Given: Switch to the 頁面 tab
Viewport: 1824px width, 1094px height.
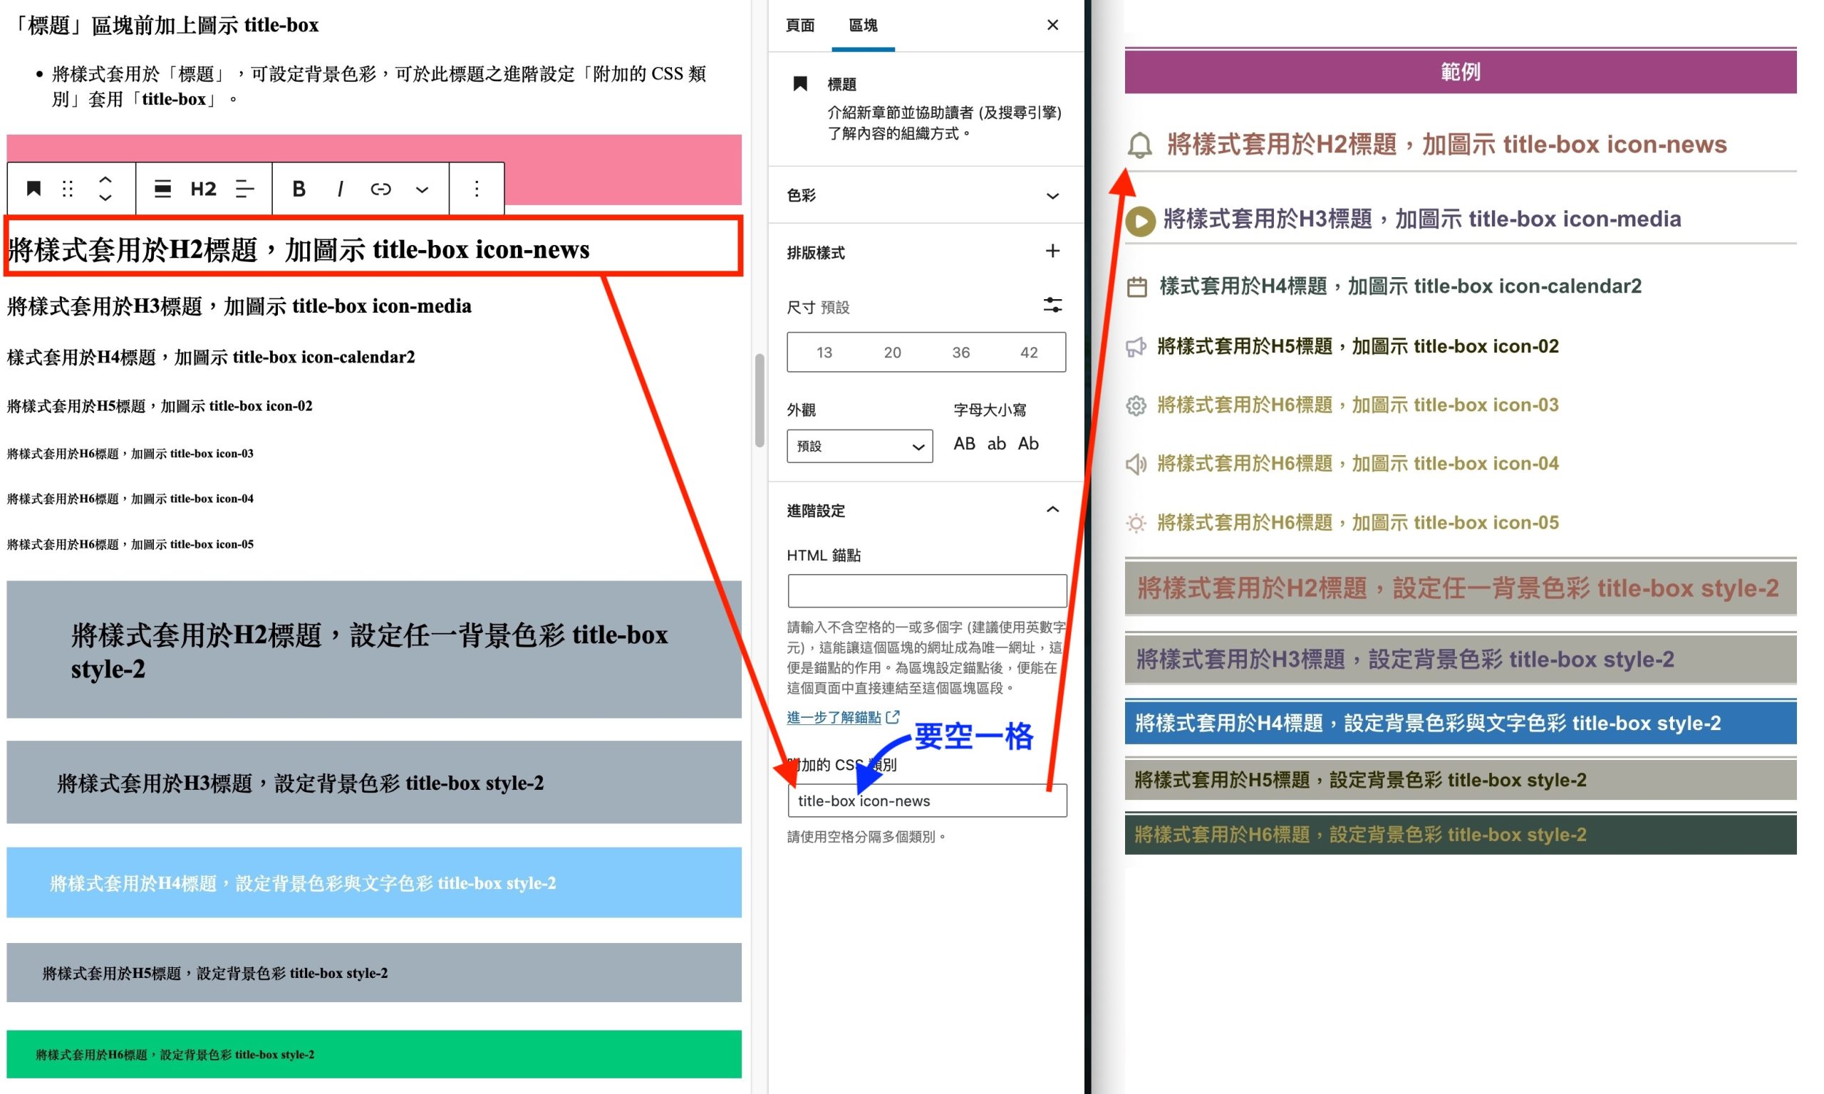Looking at the screenshot, I should point(800,25).
